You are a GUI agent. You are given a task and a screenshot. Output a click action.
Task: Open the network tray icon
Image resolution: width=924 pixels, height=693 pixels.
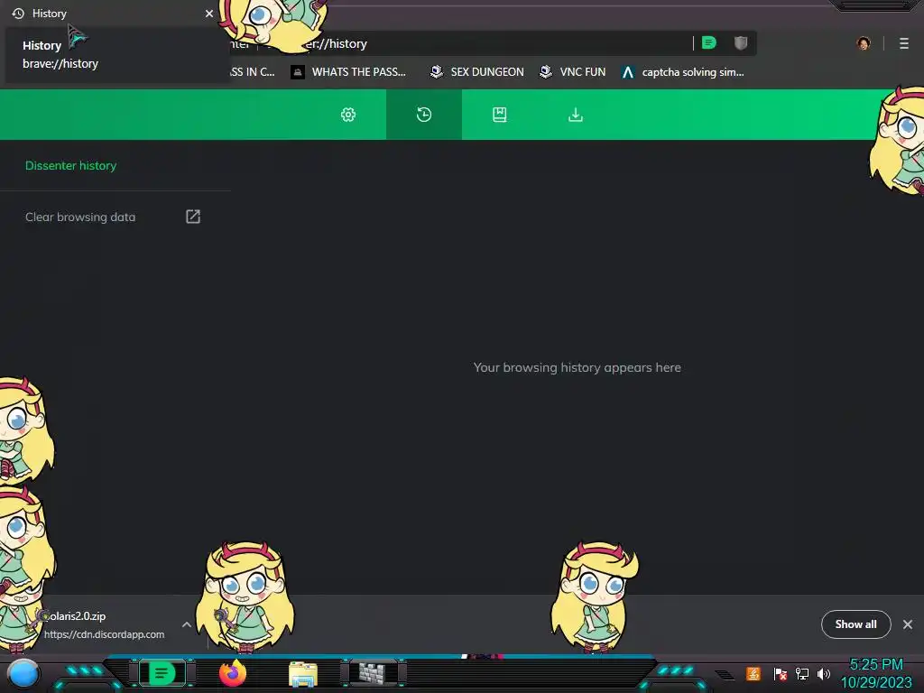[x=802, y=673]
